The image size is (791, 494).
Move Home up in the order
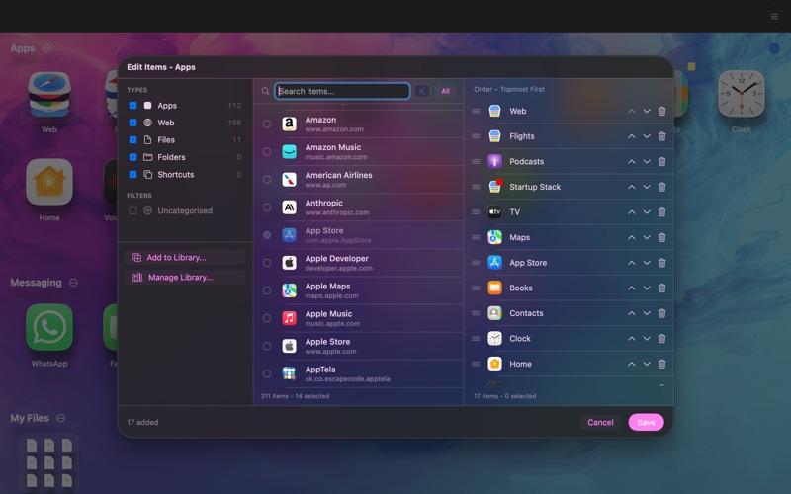click(x=631, y=364)
